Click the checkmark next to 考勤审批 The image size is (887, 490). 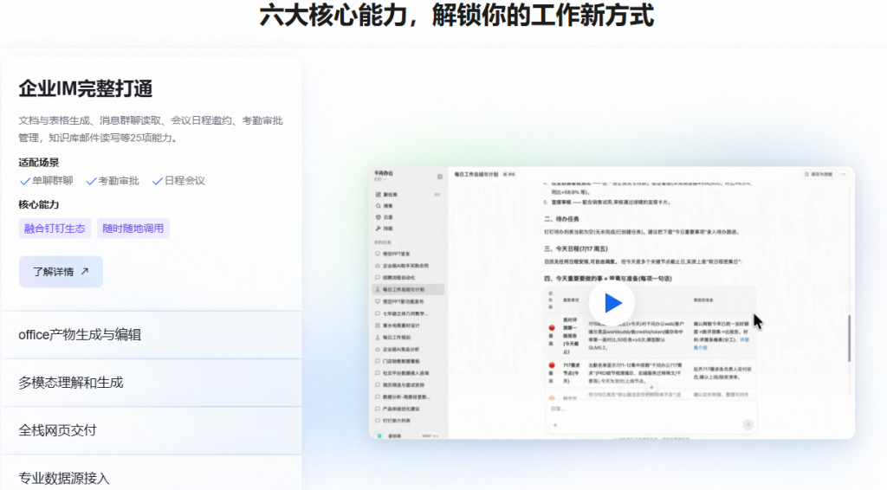tap(91, 181)
